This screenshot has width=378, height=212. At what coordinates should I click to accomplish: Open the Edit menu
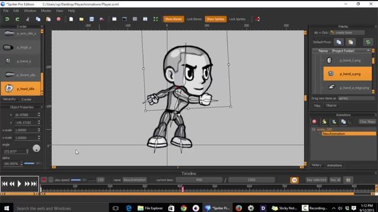coord(16,11)
